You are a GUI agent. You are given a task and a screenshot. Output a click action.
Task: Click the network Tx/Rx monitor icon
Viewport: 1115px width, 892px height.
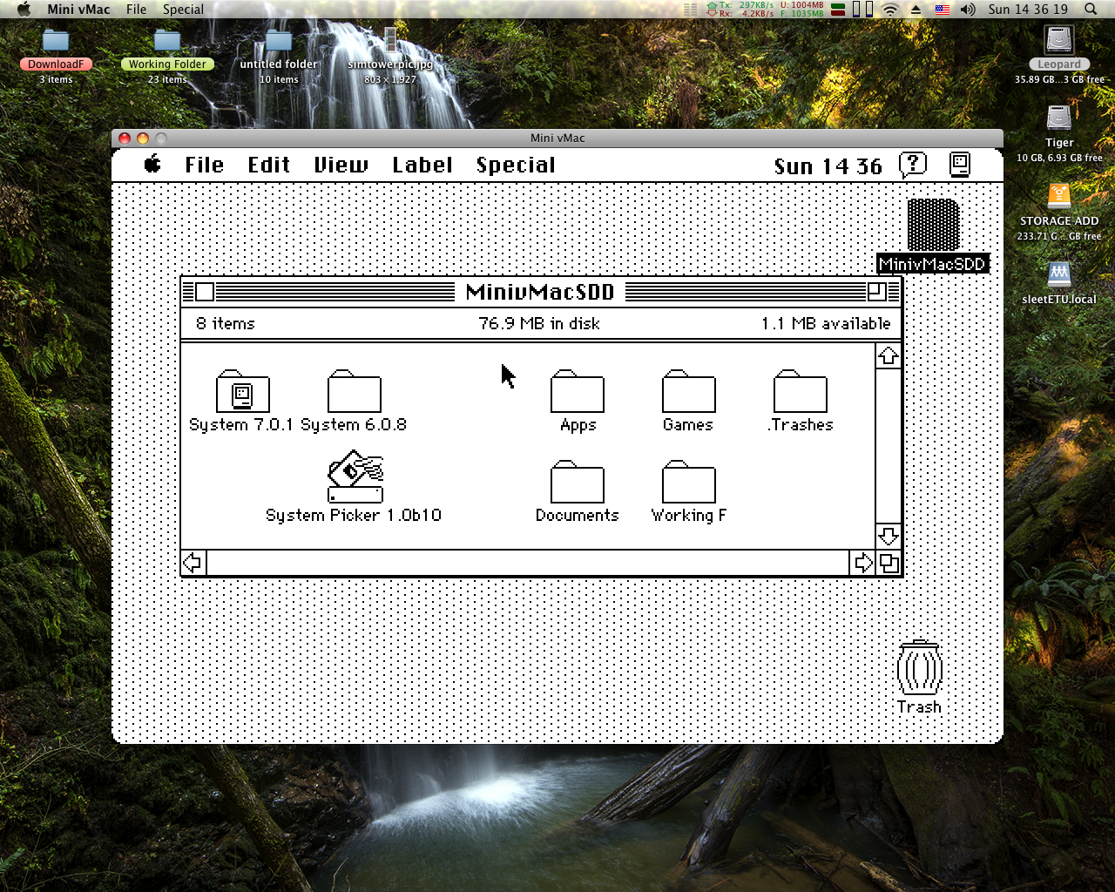(x=740, y=10)
